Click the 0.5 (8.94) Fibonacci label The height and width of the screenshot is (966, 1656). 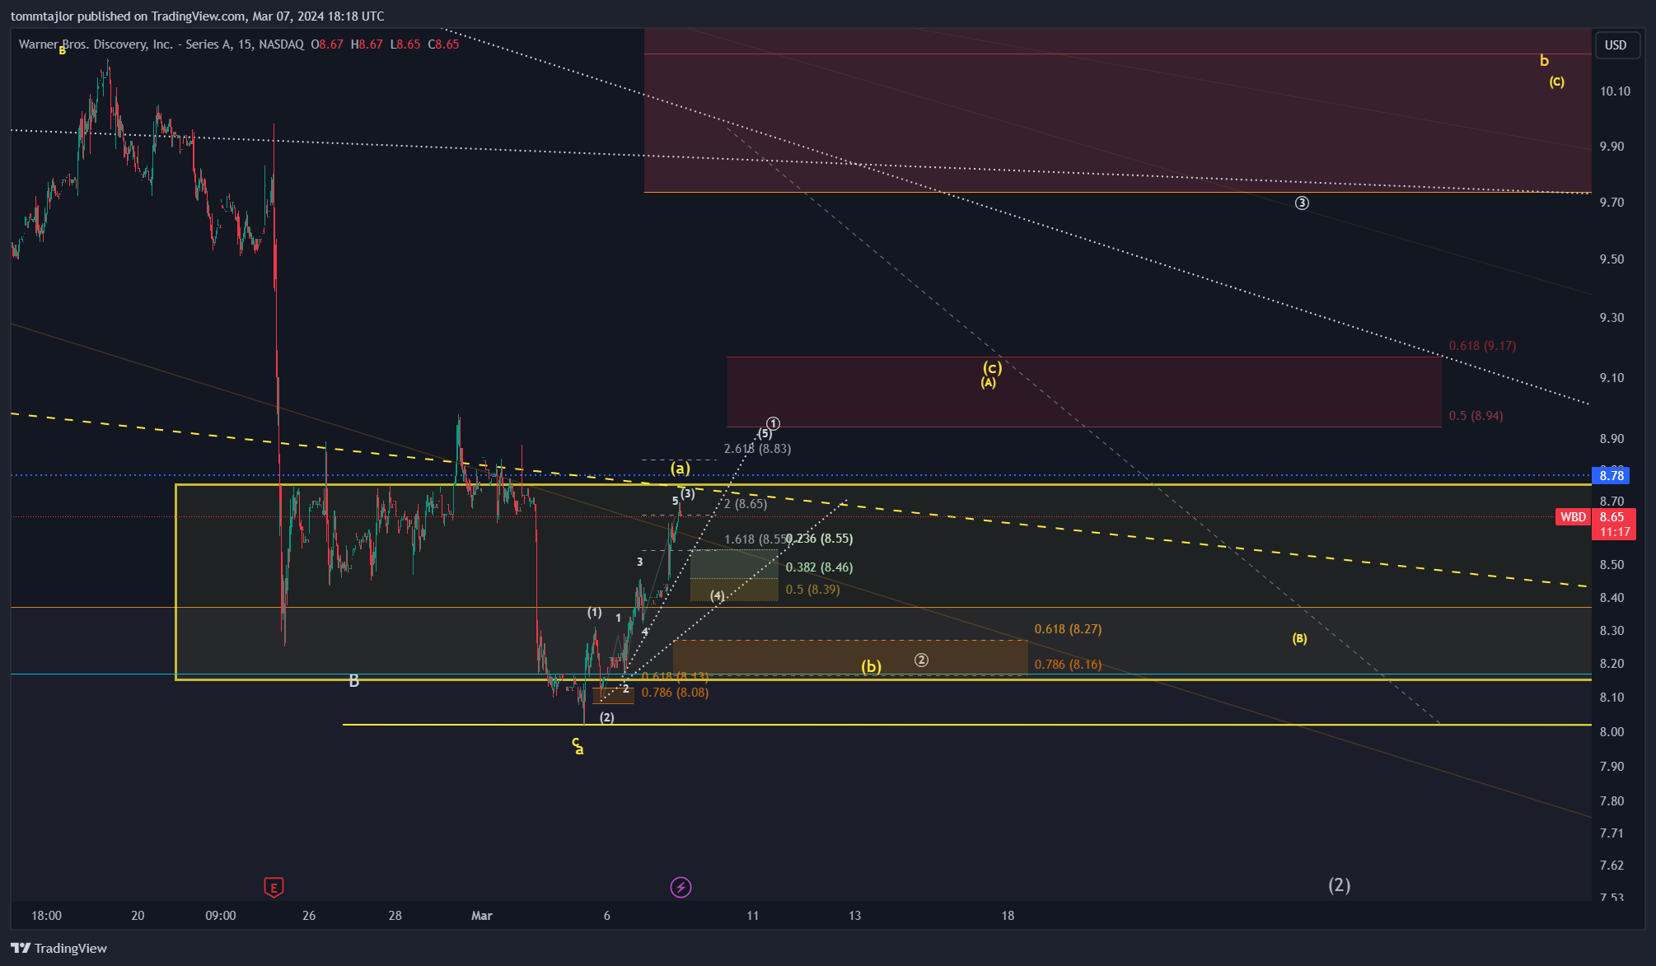tap(1476, 416)
